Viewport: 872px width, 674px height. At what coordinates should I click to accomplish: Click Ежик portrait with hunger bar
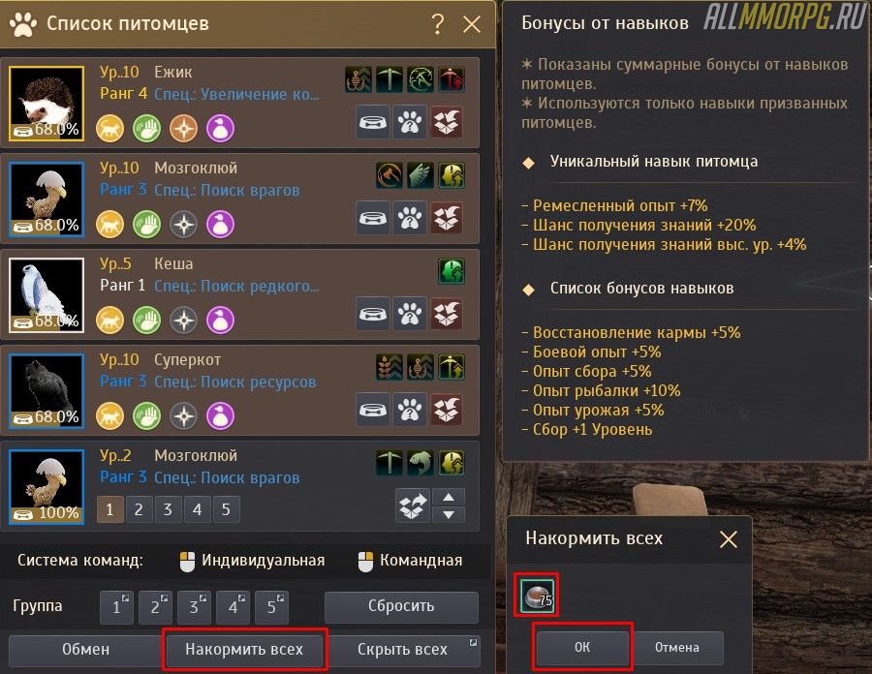pos(47,104)
